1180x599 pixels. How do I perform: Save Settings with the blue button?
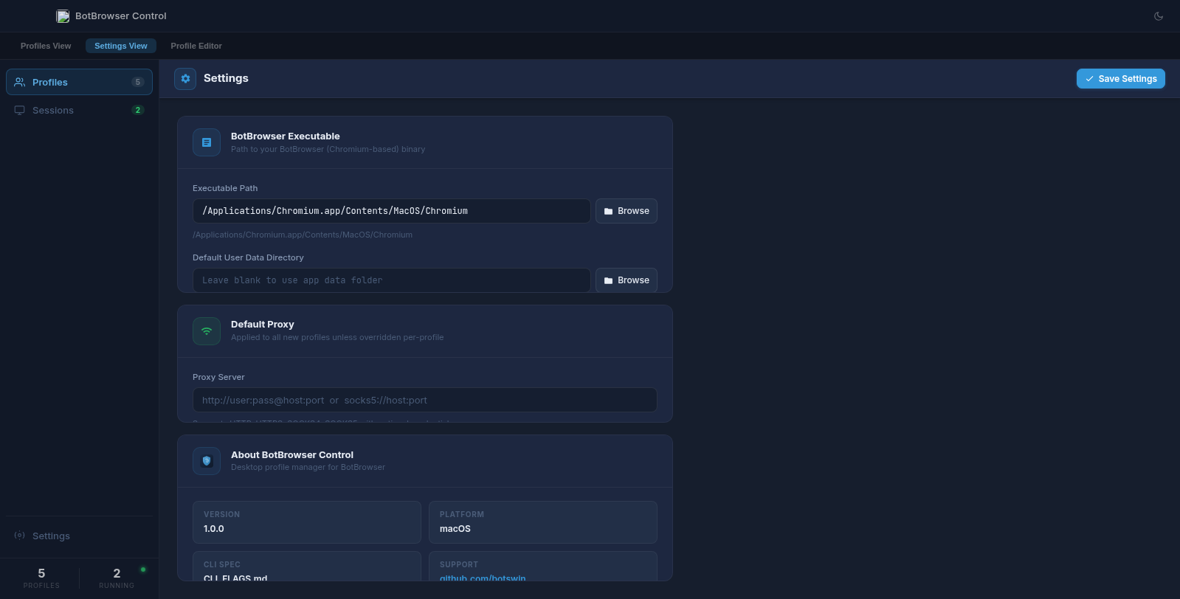click(1120, 79)
